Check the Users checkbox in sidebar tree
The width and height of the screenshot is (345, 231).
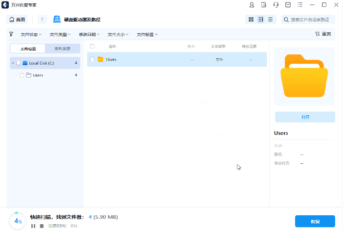pyautogui.click(x=22, y=75)
